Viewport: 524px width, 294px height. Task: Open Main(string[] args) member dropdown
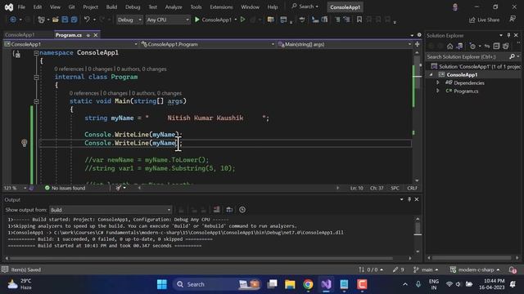345,44
